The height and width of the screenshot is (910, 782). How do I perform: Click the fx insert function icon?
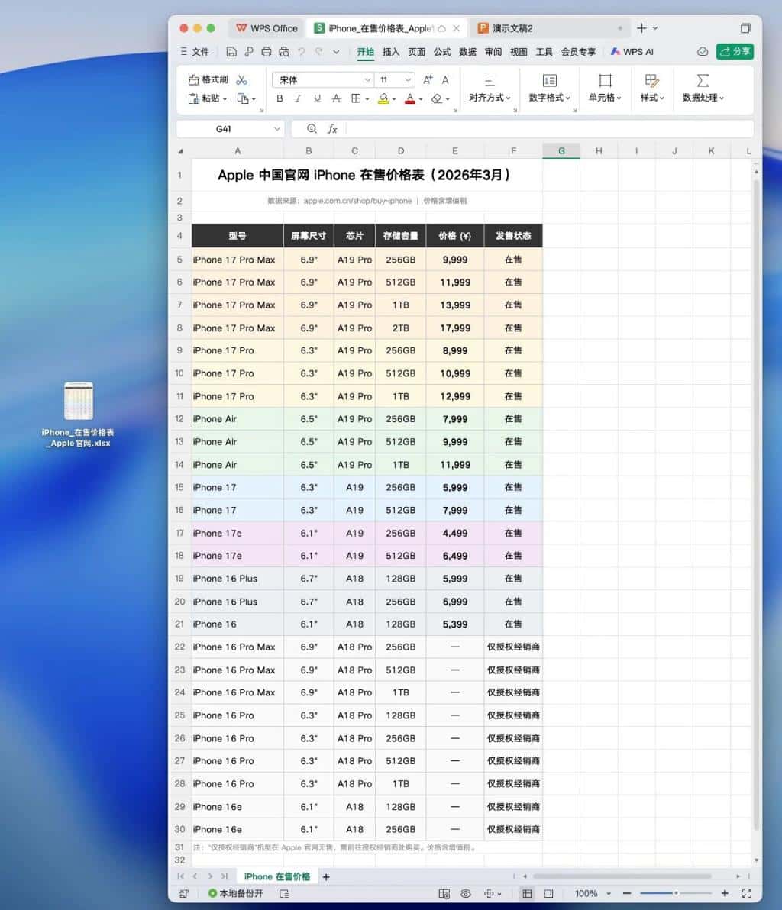click(x=332, y=129)
